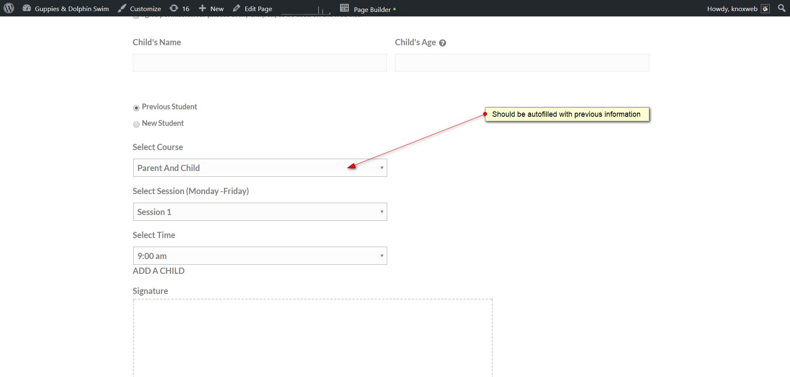Click the ADD A CHILD link
Screen dimensions: 790x377
click(x=158, y=271)
